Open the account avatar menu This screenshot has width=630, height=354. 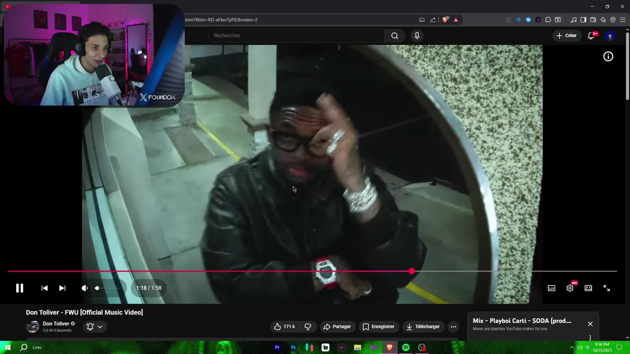610,35
